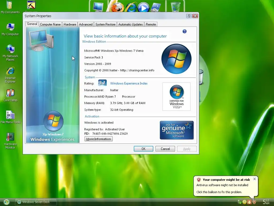Switch to the Remote tab

coord(151,24)
